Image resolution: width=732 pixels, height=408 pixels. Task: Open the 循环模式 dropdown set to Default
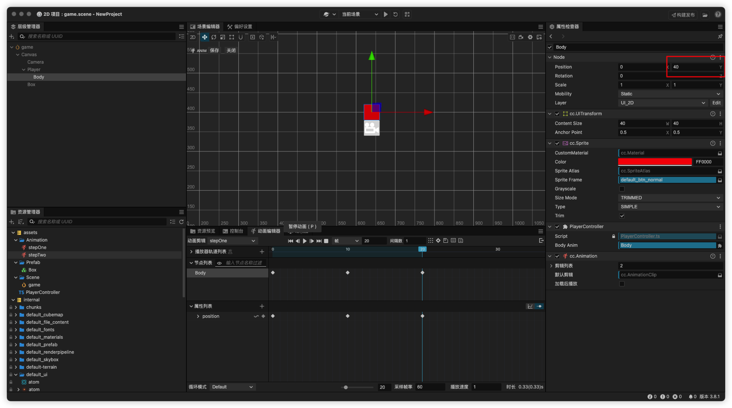[x=232, y=387]
